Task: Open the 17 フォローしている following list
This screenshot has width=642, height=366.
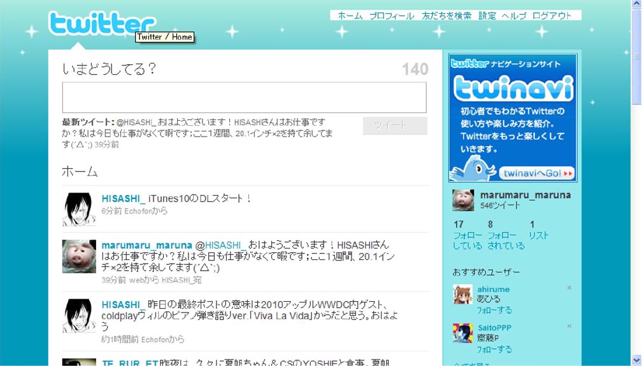Action: 467,235
